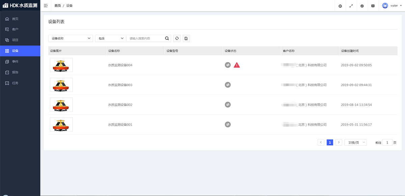Collapse the sidebar with the hamburger icon
405x196 pixels.
pos(46,6)
